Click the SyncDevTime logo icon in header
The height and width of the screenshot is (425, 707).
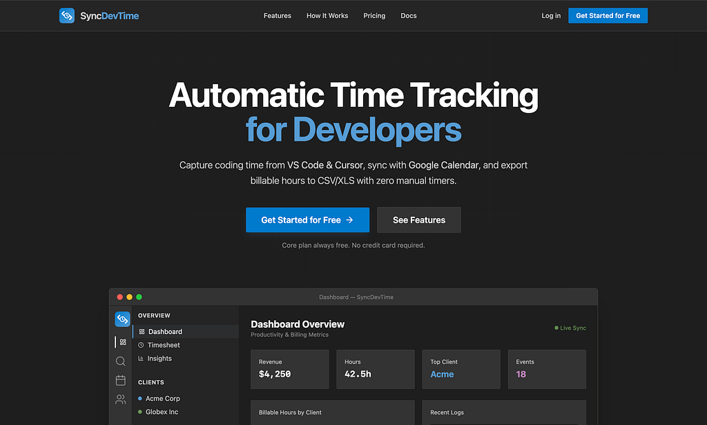[x=67, y=16]
